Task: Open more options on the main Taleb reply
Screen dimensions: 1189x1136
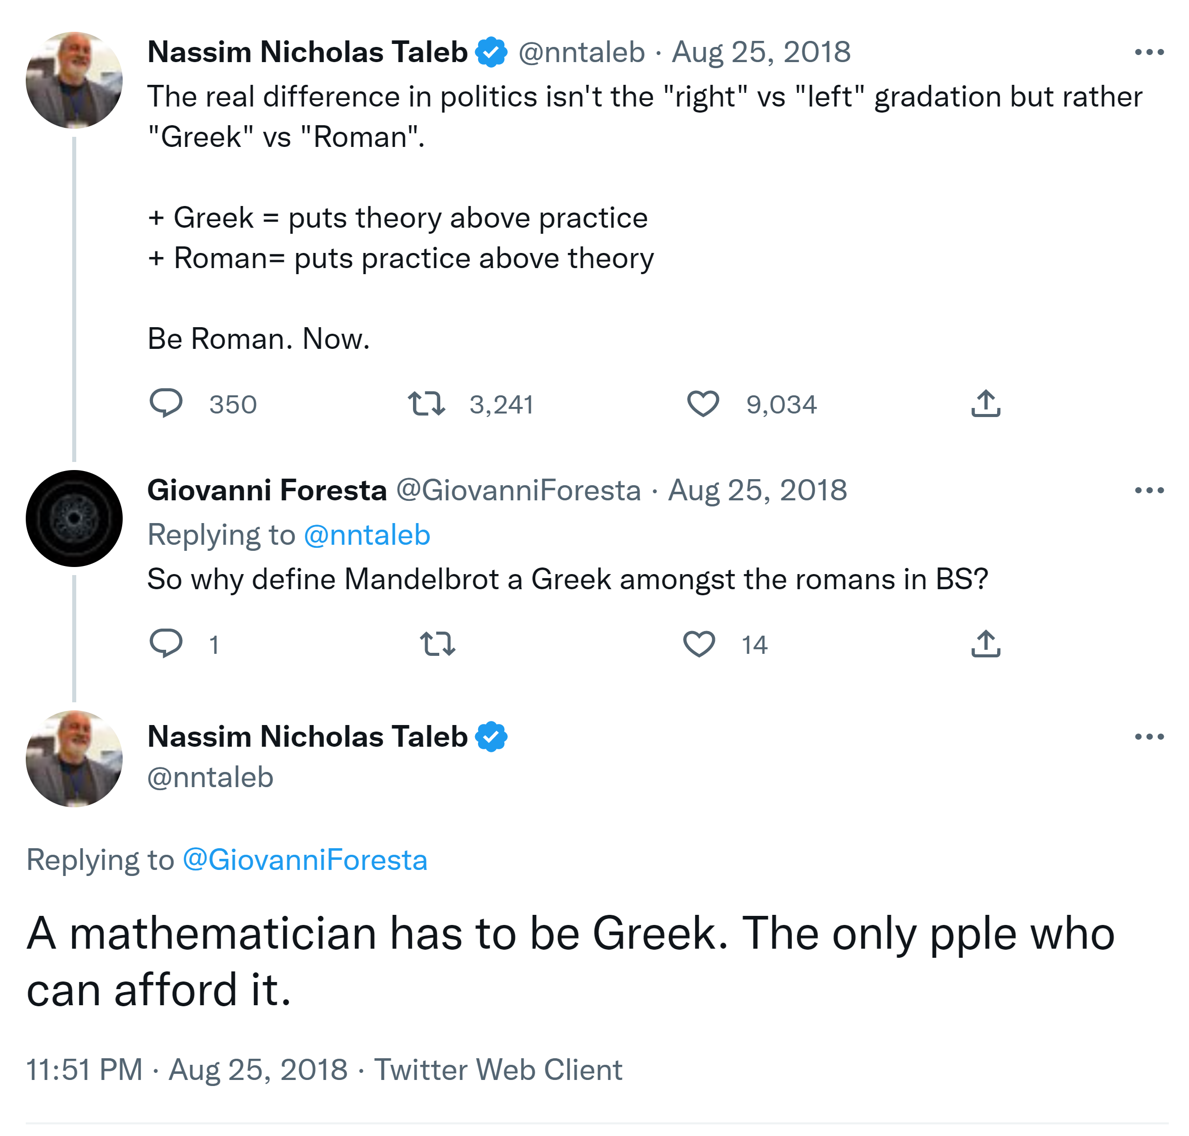Action: tap(1149, 736)
